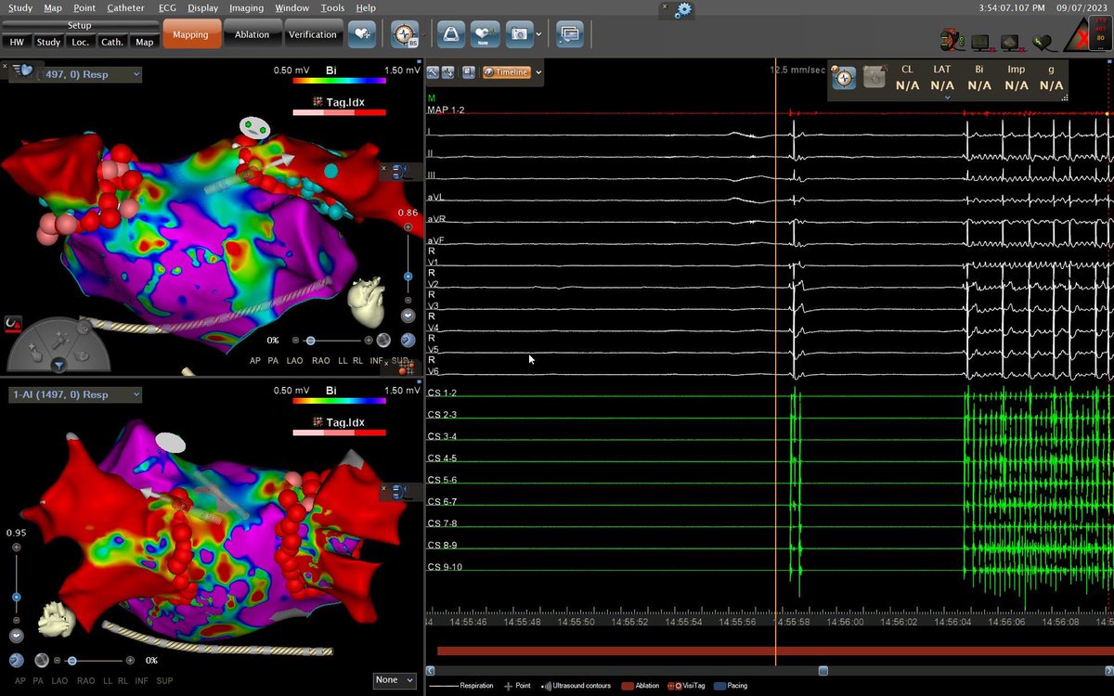Click the filter funnel icon in radial menu

(58, 365)
